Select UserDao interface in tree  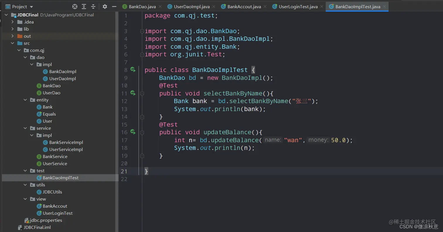point(51,93)
